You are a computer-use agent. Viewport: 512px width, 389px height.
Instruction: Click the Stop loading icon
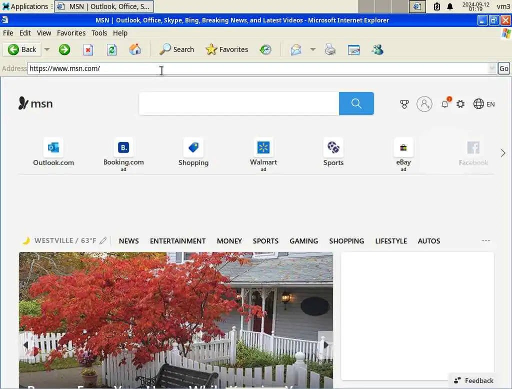point(88,49)
